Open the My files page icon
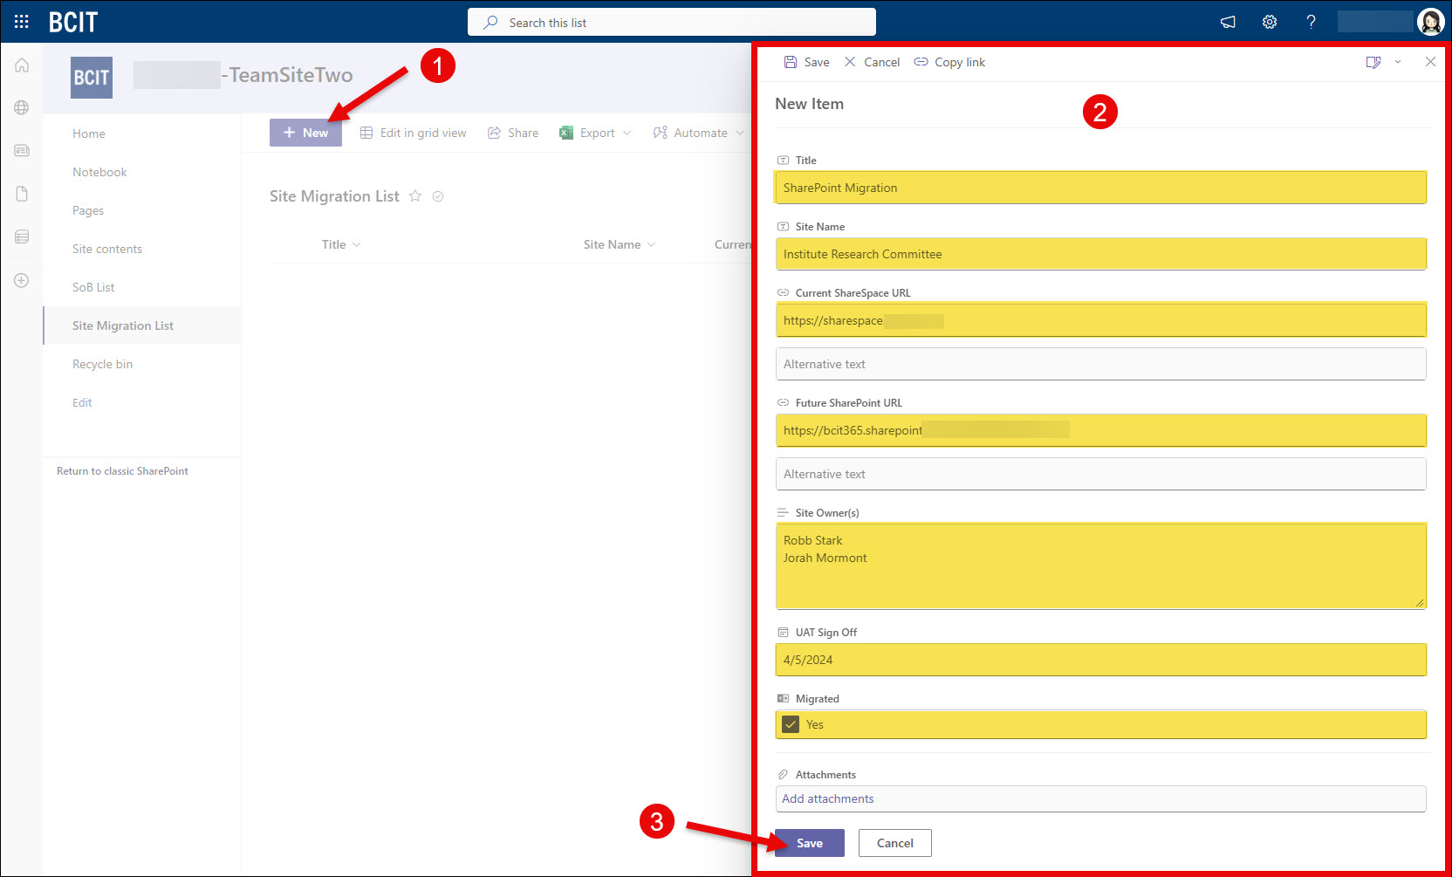The height and width of the screenshot is (877, 1452). click(22, 194)
